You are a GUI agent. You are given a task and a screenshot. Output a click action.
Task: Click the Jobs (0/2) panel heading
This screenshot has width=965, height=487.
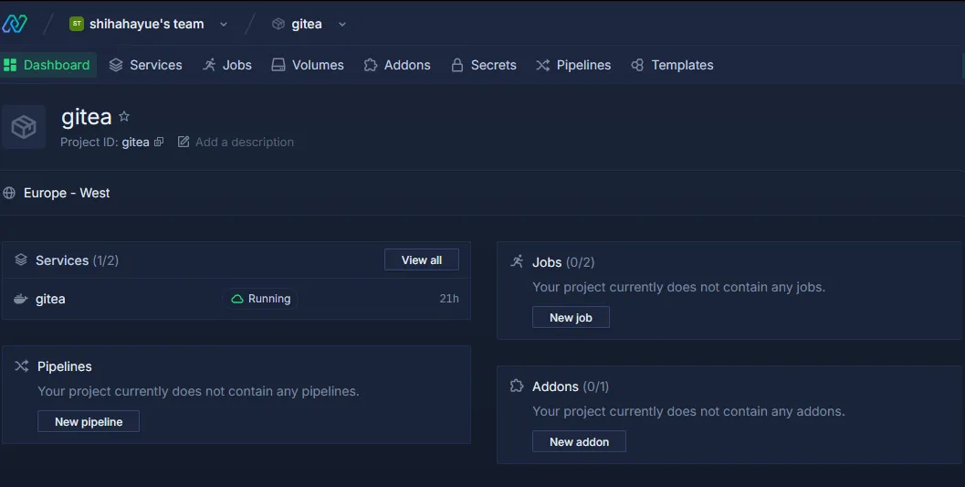pyautogui.click(x=563, y=262)
